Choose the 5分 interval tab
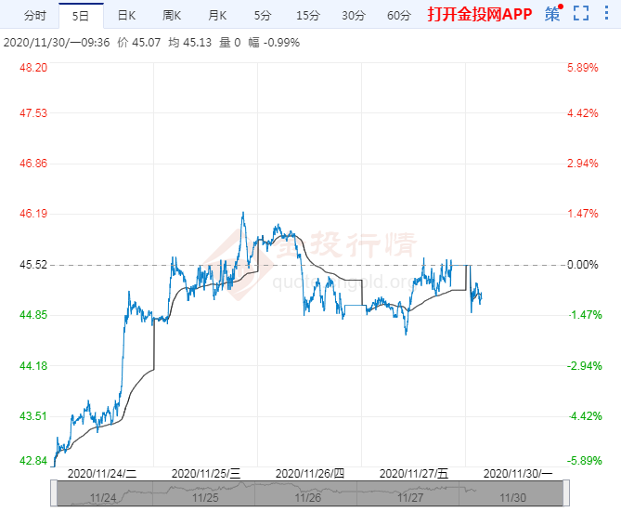The width and height of the screenshot is (621, 512). click(263, 15)
